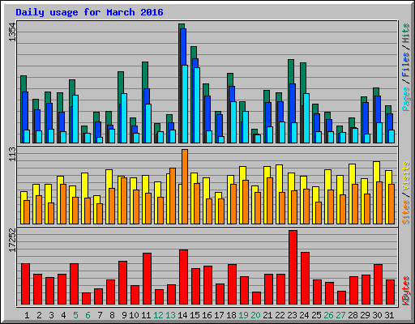Select the cyan pages bar for day 5
Image resolution: width=415 pixels, height=324 pixels.
(x=75, y=119)
